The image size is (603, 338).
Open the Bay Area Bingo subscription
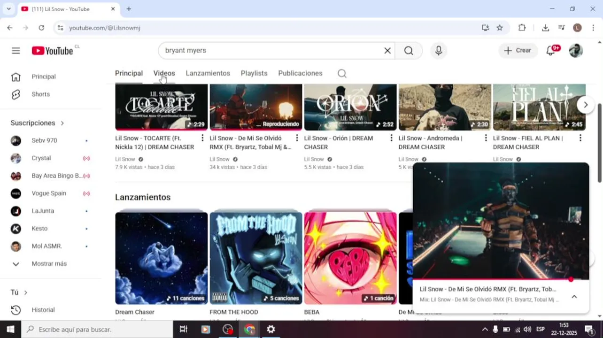point(51,176)
